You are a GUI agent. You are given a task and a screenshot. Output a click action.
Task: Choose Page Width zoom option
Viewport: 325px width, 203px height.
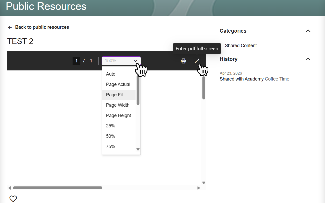point(119,105)
